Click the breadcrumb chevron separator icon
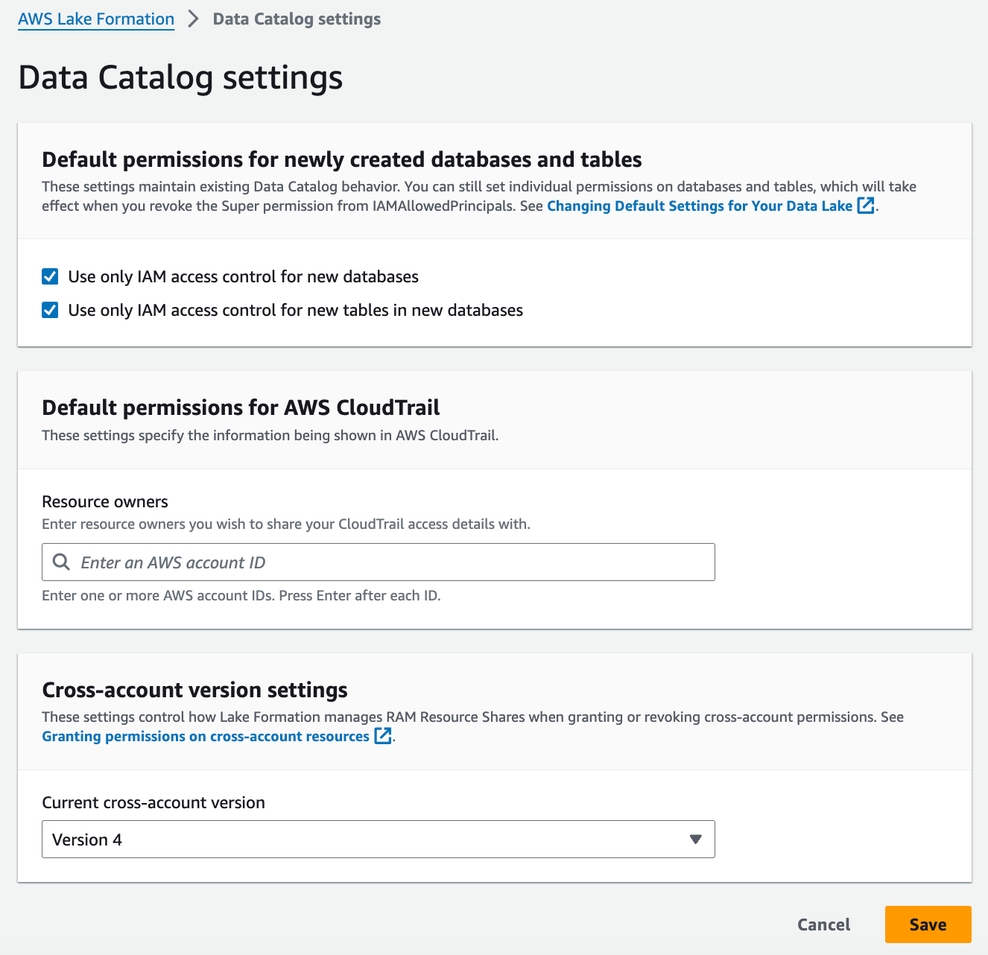The image size is (988, 955). click(194, 19)
